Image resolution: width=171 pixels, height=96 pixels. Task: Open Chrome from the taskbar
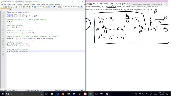(68, 94)
